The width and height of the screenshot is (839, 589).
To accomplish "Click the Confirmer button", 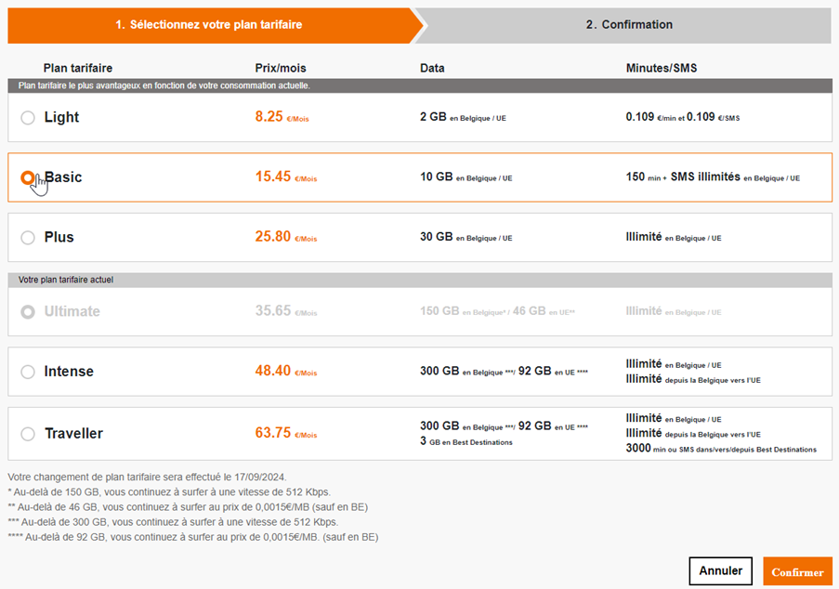I will [x=797, y=570].
